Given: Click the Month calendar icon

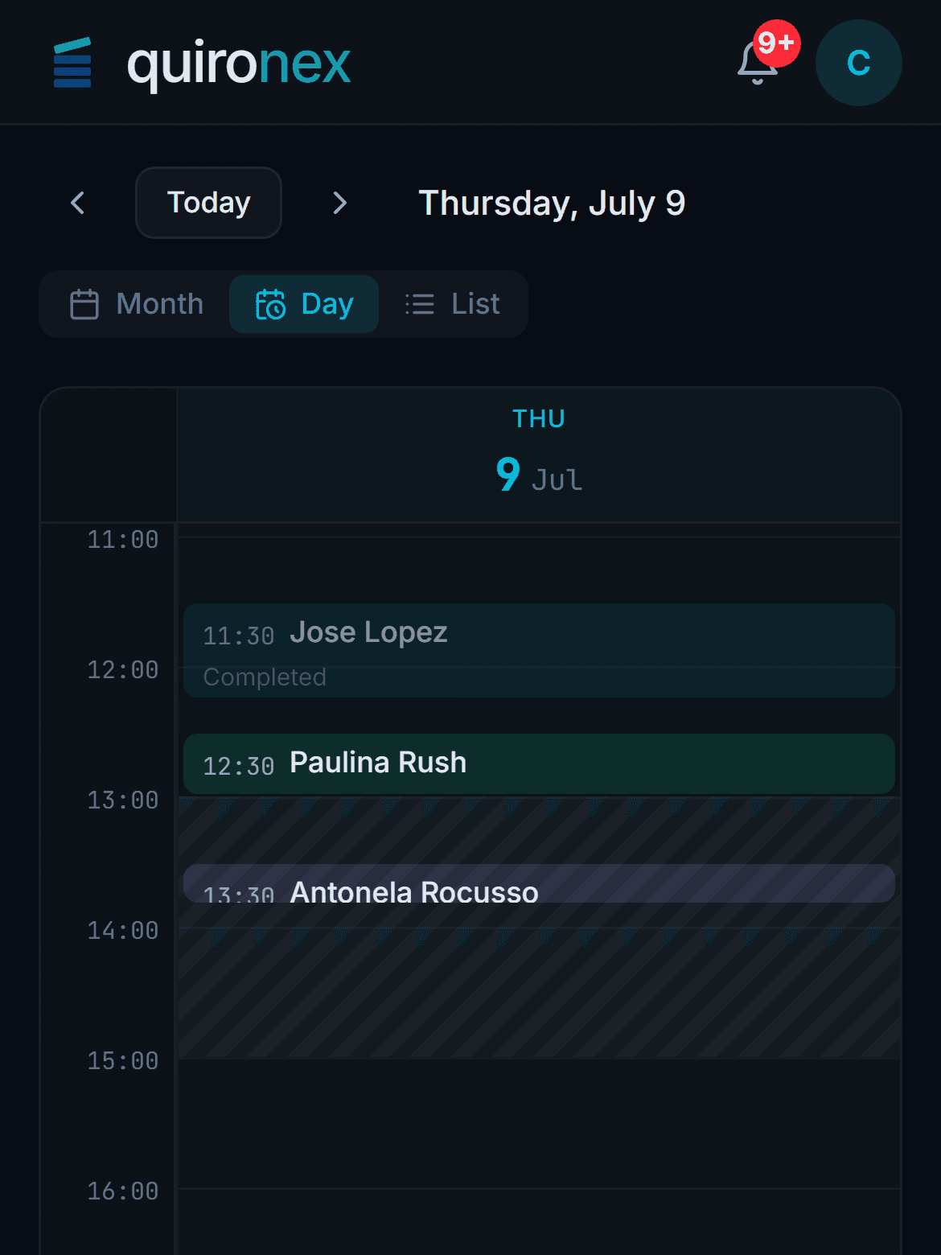Looking at the screenshot, I should coord(84,304).
